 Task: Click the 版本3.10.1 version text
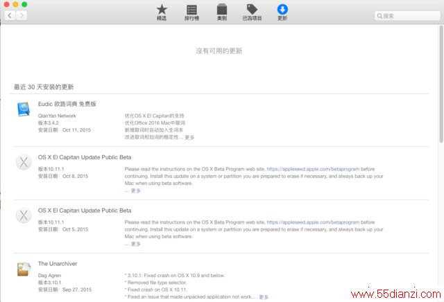(49, 283)
